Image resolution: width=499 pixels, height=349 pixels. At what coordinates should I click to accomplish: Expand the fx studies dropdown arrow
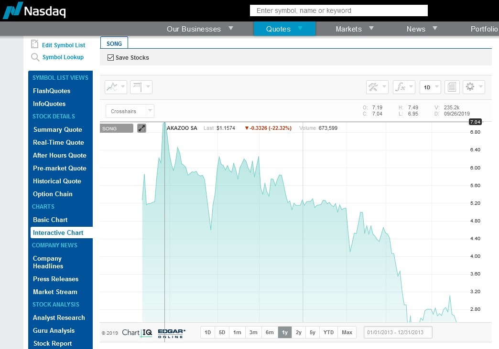(x=411, y=87)
